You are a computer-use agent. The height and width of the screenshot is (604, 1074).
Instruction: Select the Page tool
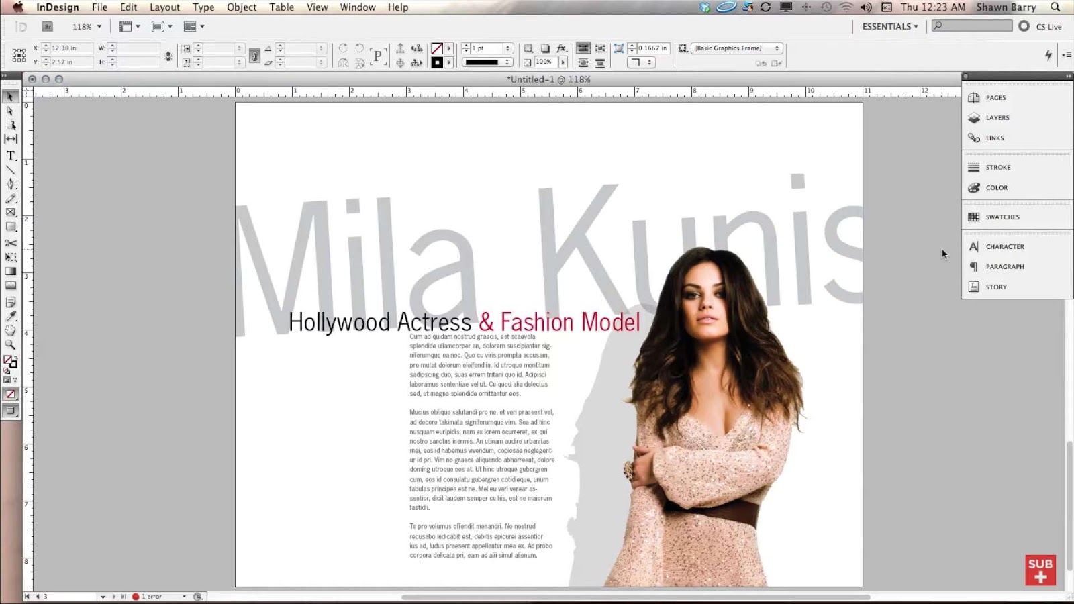10,125
